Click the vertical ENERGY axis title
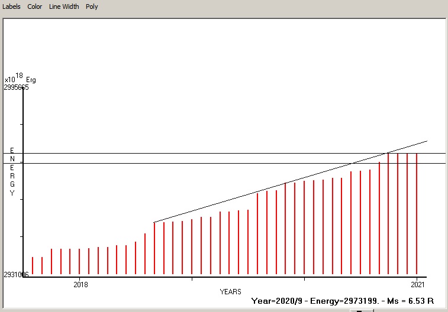 12,171
